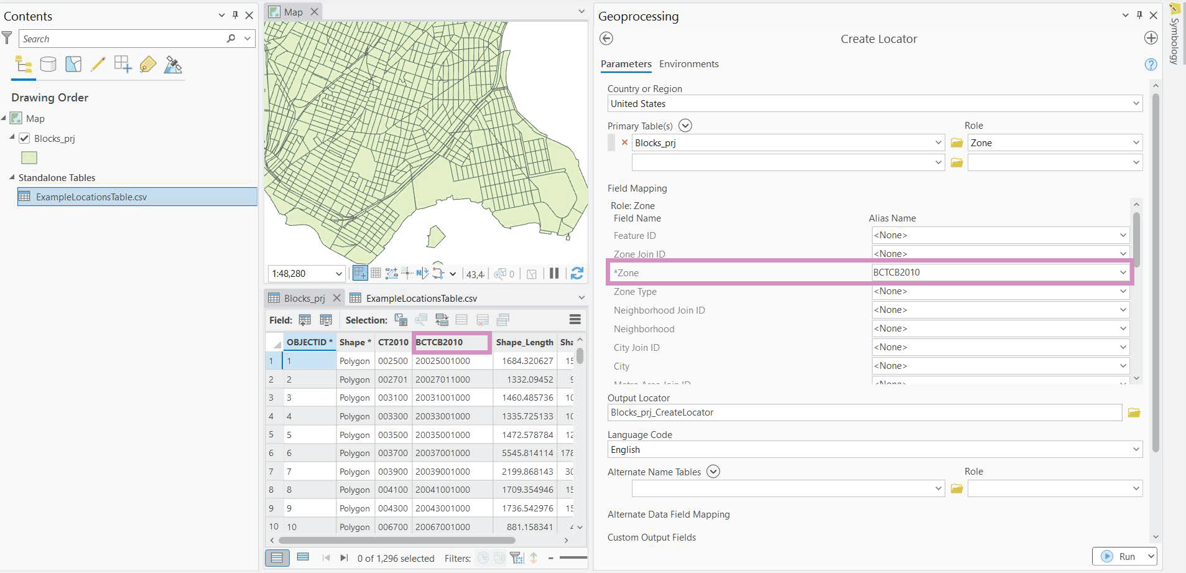
Task: Pause map drawing with pause icon
Action: [554, 273]
